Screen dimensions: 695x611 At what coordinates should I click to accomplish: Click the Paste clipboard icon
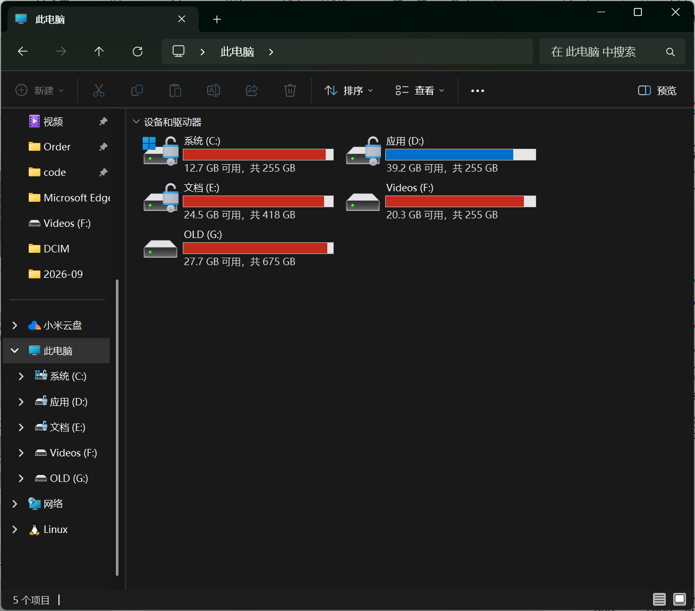[175, 90]
